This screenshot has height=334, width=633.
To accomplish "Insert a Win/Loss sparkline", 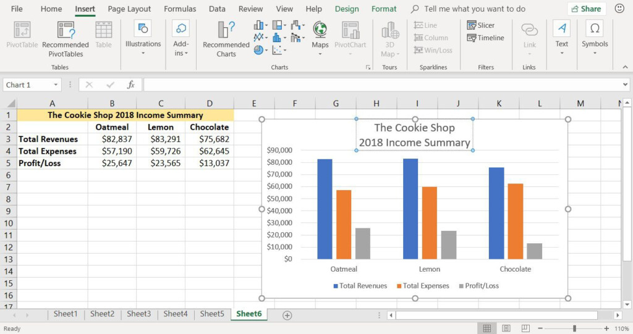I will [433, 50].
